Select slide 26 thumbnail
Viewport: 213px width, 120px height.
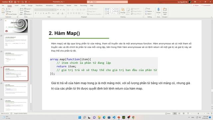[16, 105]
